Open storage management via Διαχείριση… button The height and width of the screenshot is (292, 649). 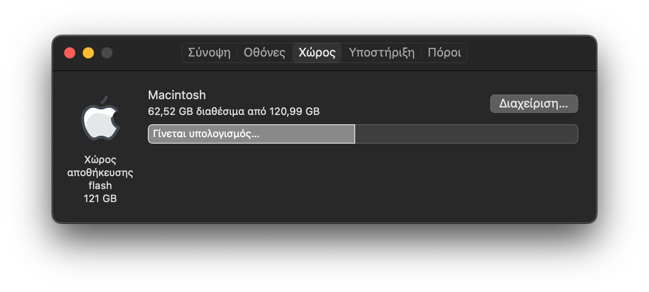click(534, 104)
